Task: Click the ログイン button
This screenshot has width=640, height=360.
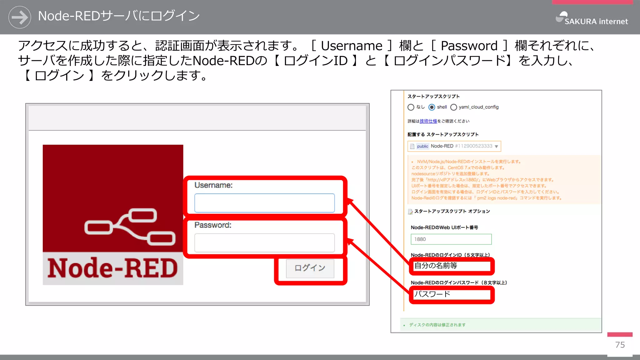Action: tap(310, 268)
